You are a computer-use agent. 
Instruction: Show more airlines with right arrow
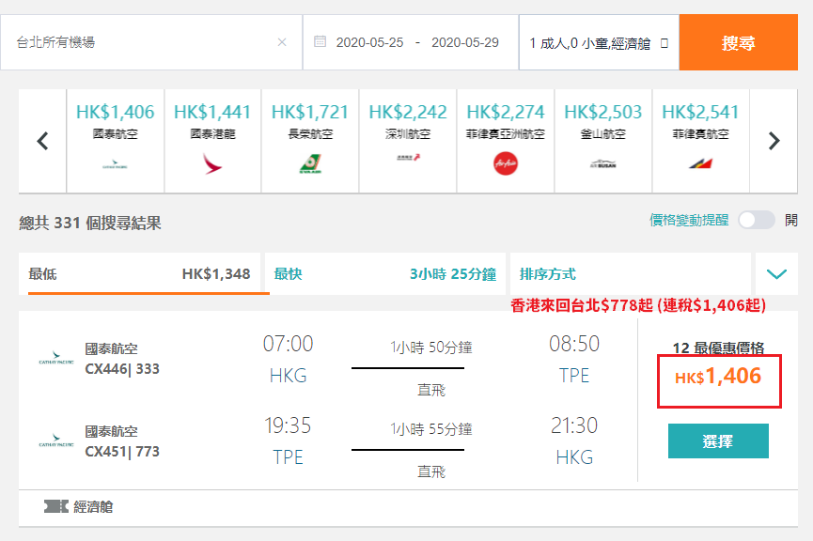click(x=774, y=141)
